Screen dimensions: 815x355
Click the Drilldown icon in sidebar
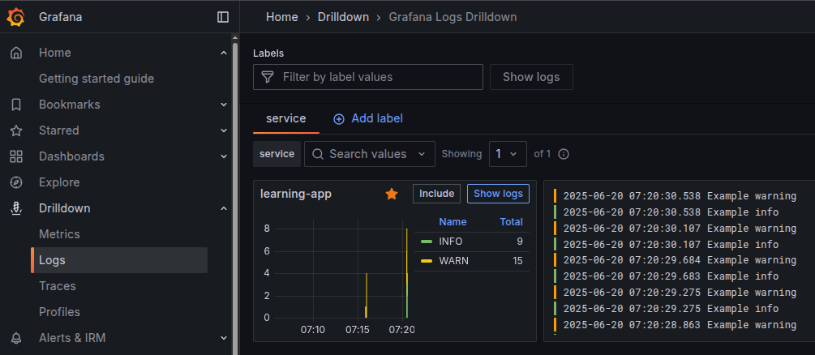(17, 208)
